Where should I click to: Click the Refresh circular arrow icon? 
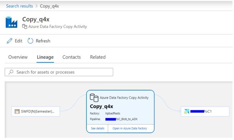tap(30, 41)
